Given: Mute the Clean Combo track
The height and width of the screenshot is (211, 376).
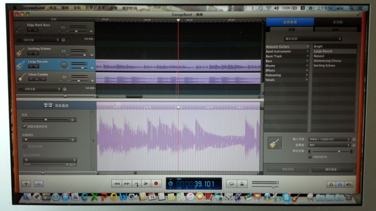Looking at the screenshot, I should coord(31,79).
